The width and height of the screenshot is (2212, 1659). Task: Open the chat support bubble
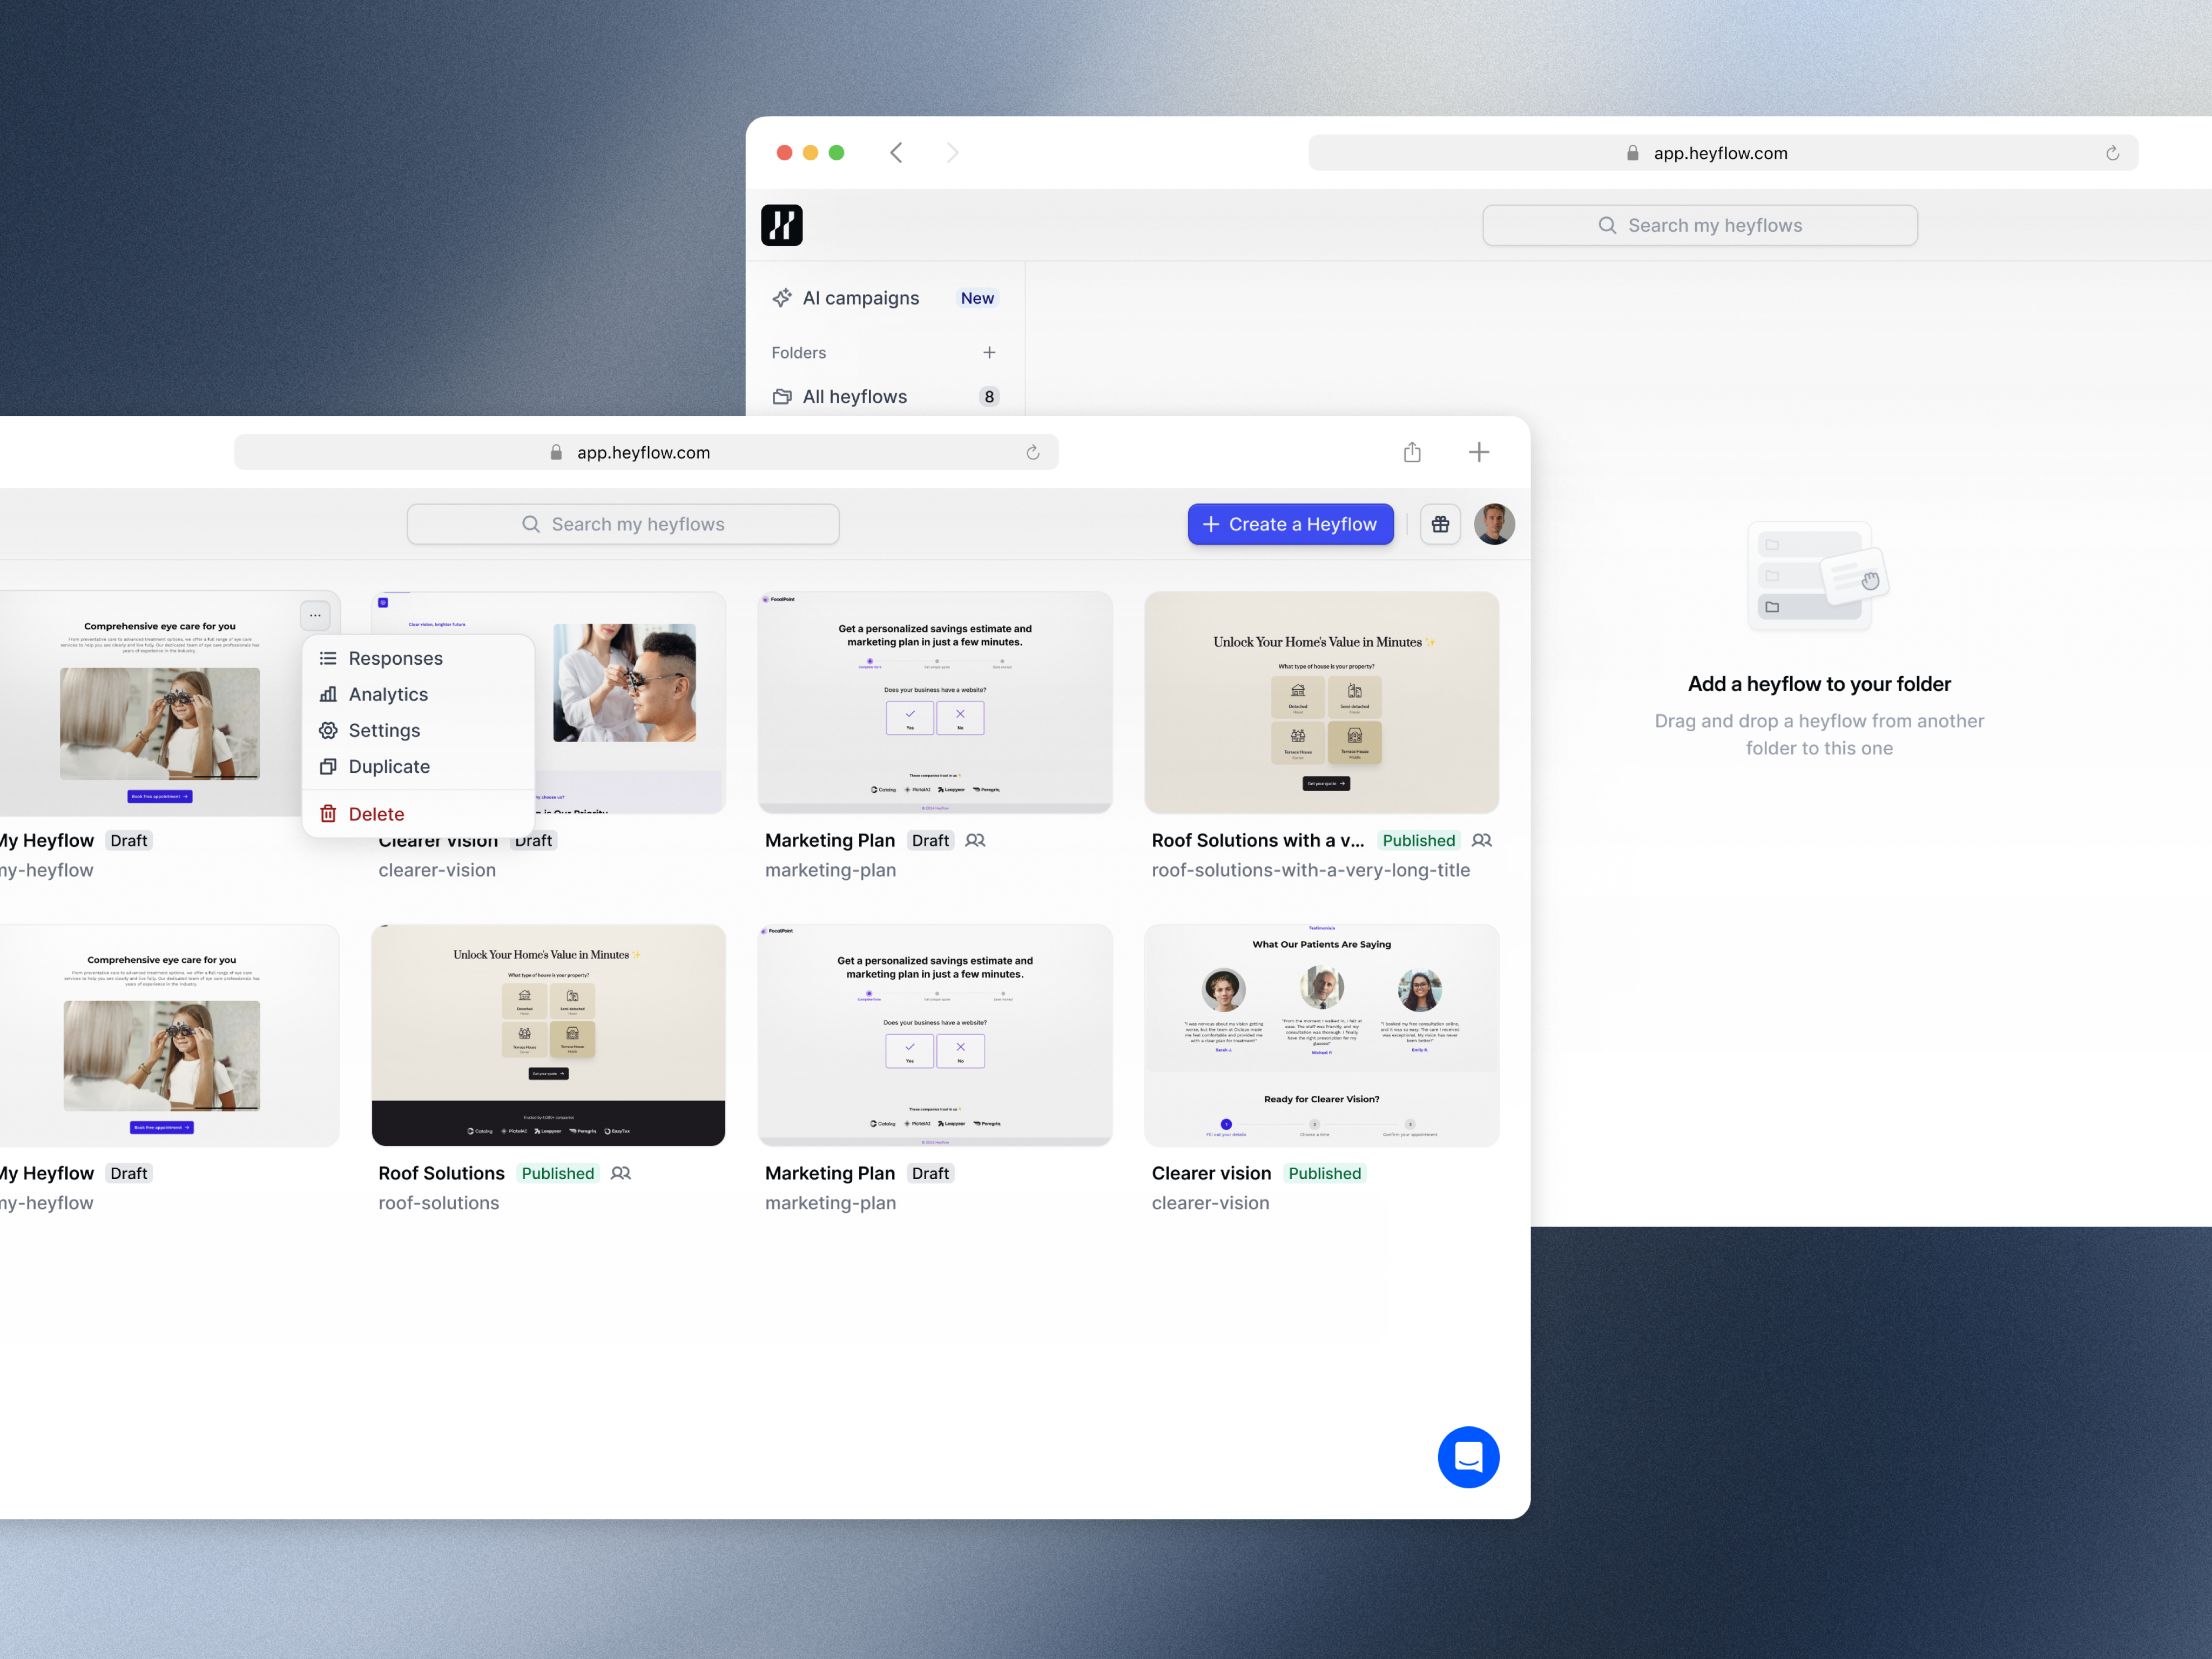pyautogui.click(x=1468, y=1457)
